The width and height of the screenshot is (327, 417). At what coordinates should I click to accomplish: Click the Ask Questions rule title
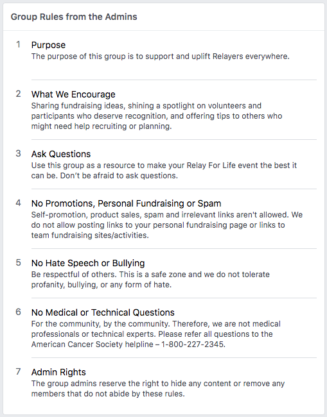click(x=61, y=154)
